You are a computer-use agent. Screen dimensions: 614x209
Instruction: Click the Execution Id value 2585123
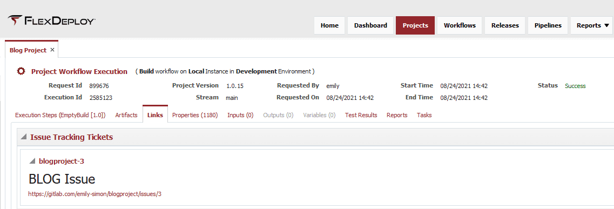[101, 98]
